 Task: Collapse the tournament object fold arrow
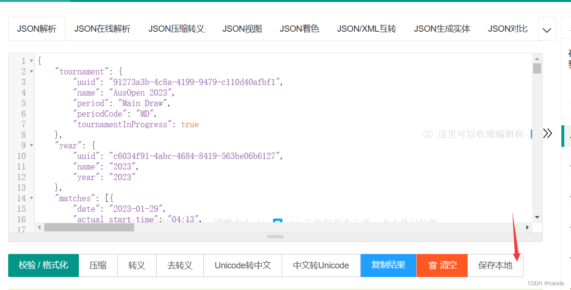pyautogui.click(x=31, y=72)
